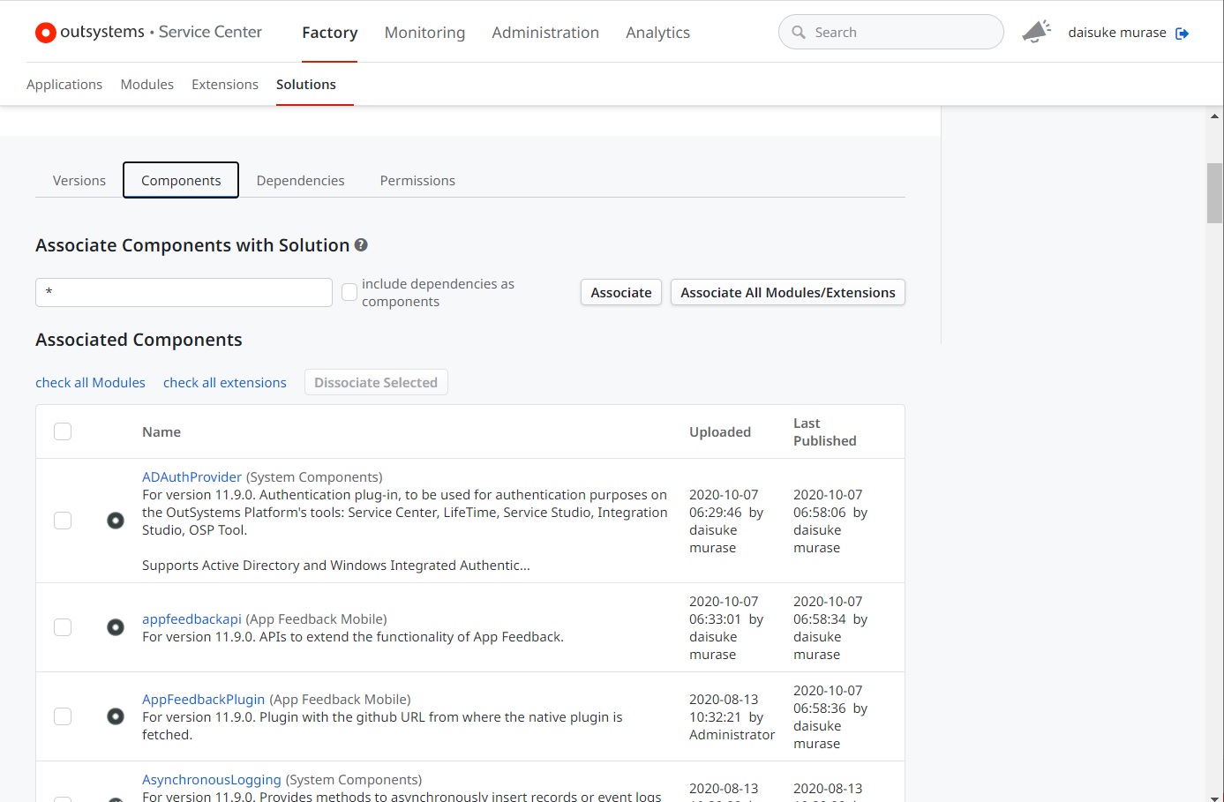Click the help icon beside Associate Components heading
This screenshot has width=1224, height=802.
tap(361, 245)
